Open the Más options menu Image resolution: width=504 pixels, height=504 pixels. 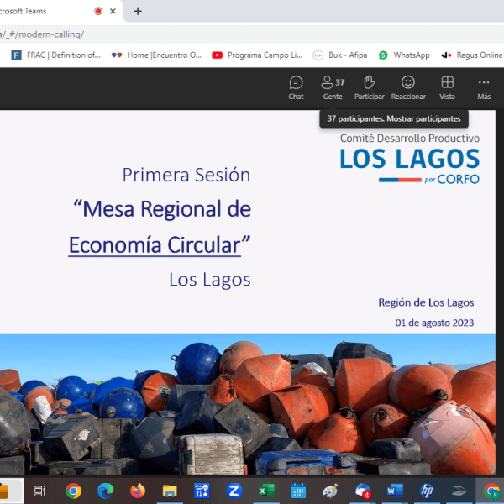coord(484,87)
